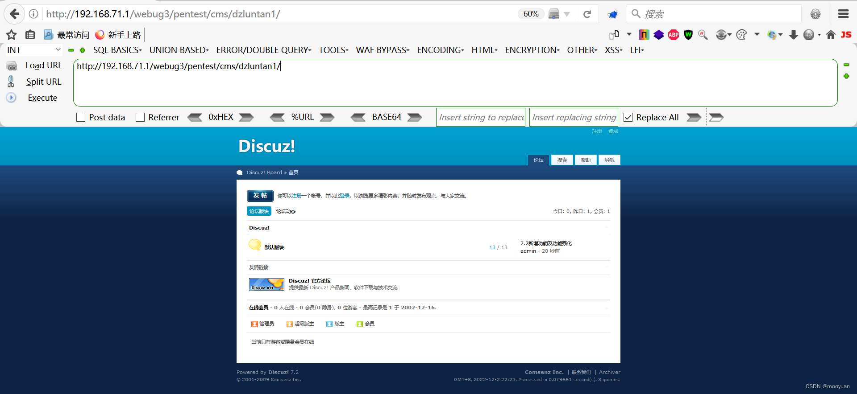Toggle the red JS extension icon
857x394 pixels.
(x=846, y=35)
